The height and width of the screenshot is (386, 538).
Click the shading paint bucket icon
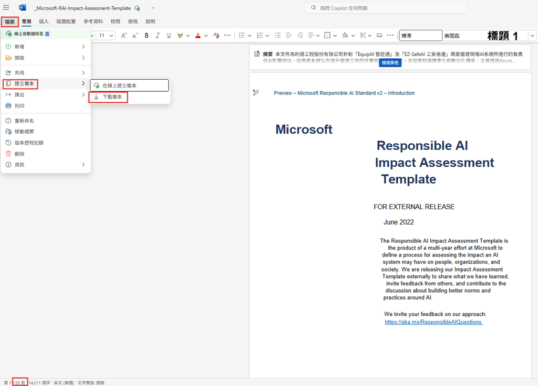[345, 35]
